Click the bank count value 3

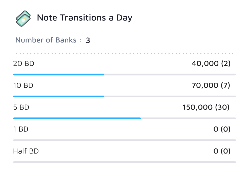click(x=88, y=40)
